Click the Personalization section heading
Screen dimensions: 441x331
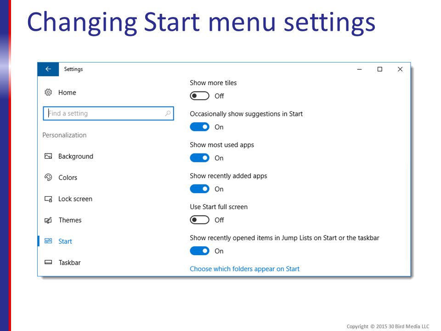(64, 135)
